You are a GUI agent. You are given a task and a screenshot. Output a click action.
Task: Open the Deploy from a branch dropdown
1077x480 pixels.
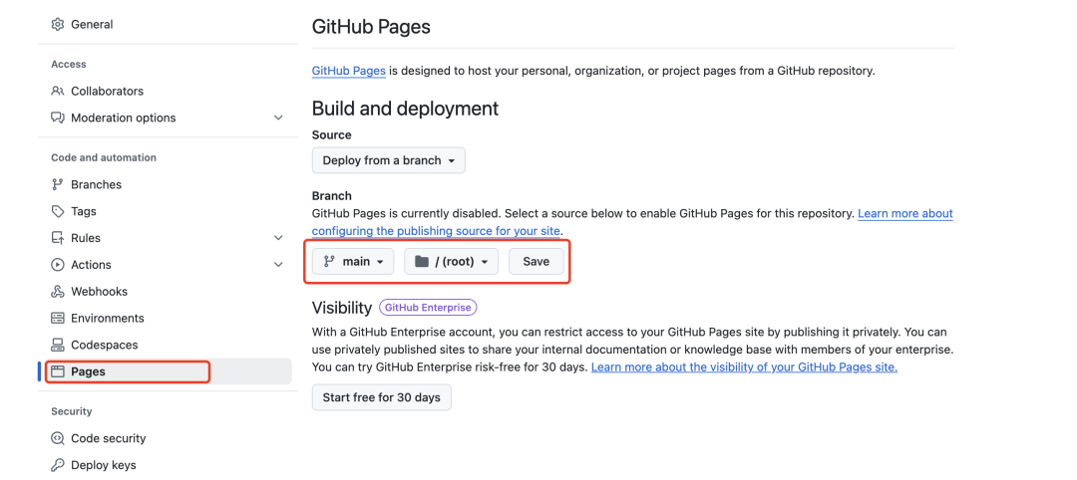click(389, 160)
